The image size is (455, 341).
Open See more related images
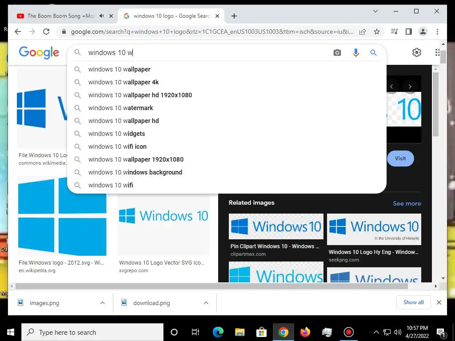[407, 203]
